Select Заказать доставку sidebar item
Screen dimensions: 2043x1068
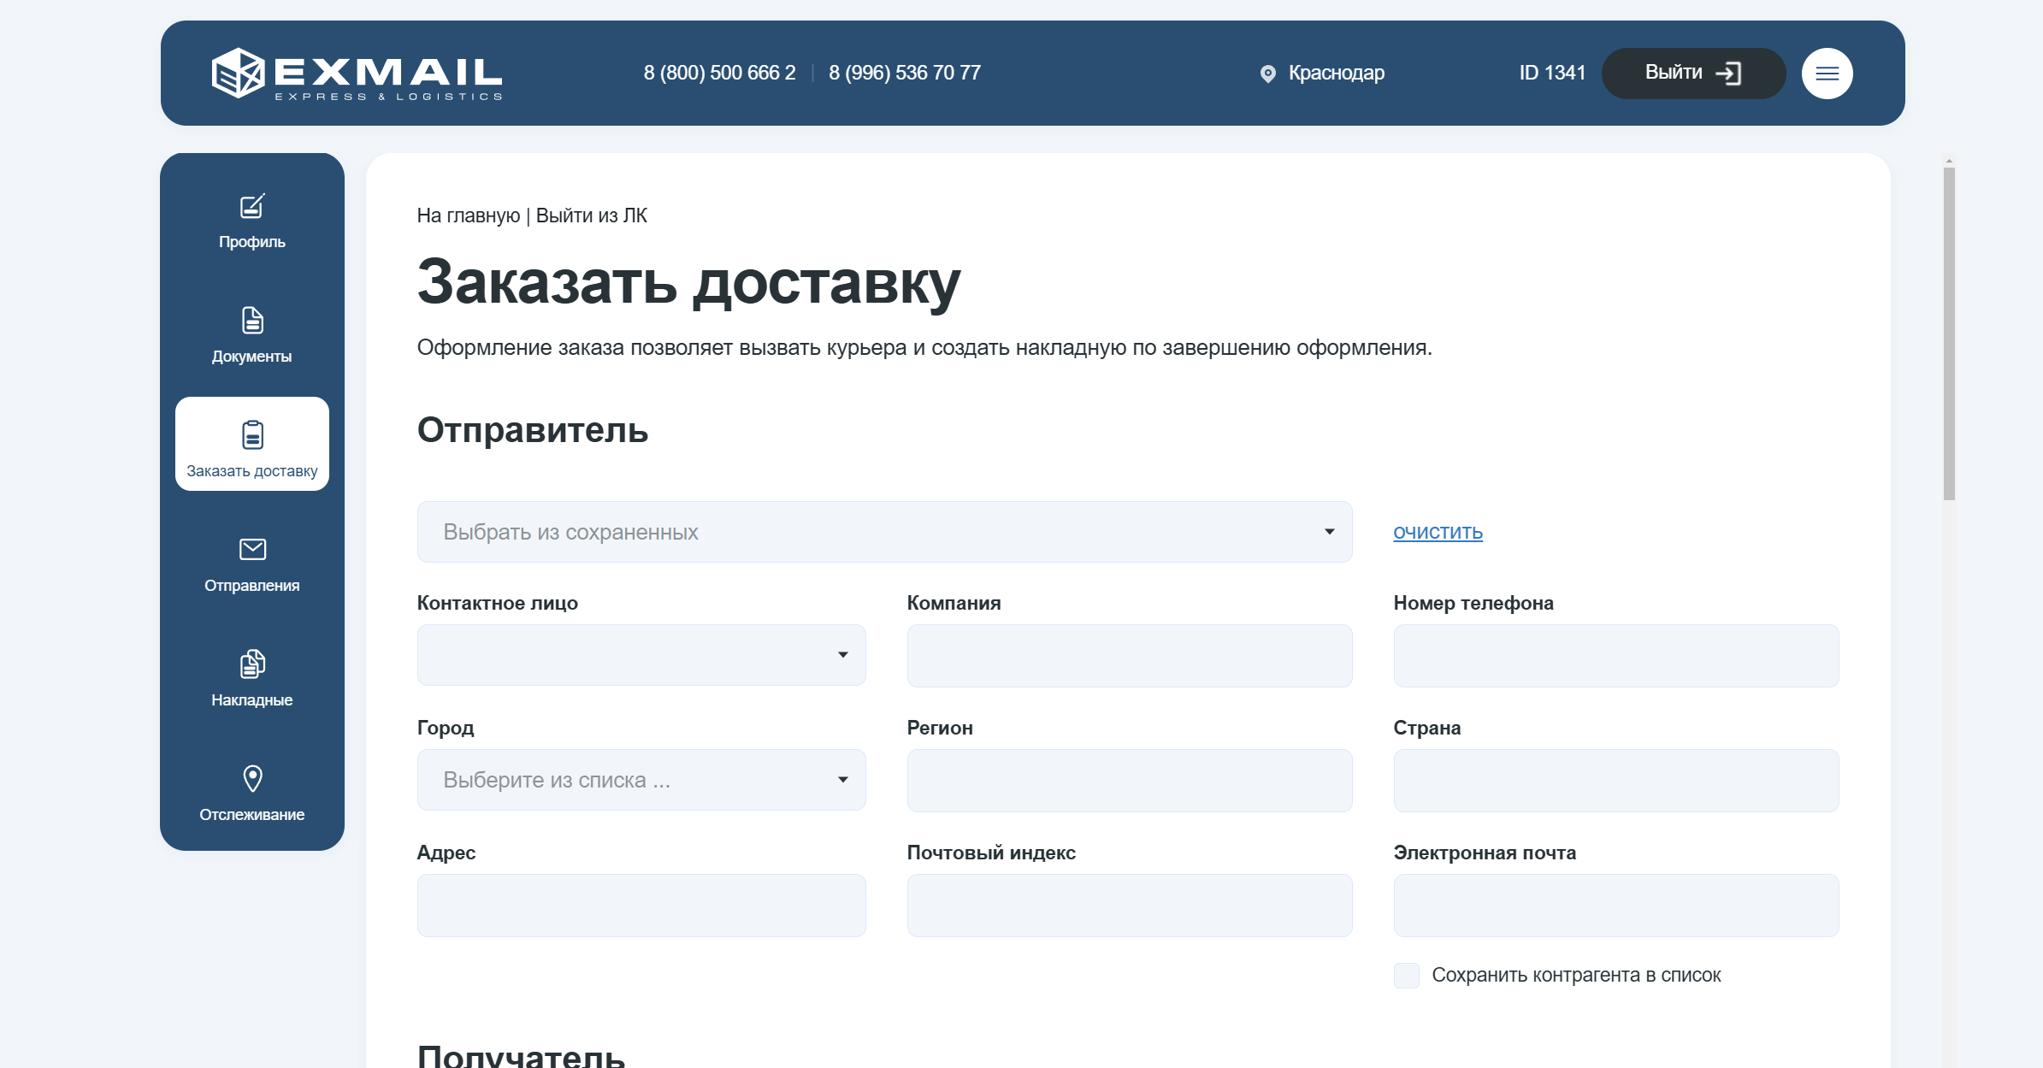coord(252,444)
